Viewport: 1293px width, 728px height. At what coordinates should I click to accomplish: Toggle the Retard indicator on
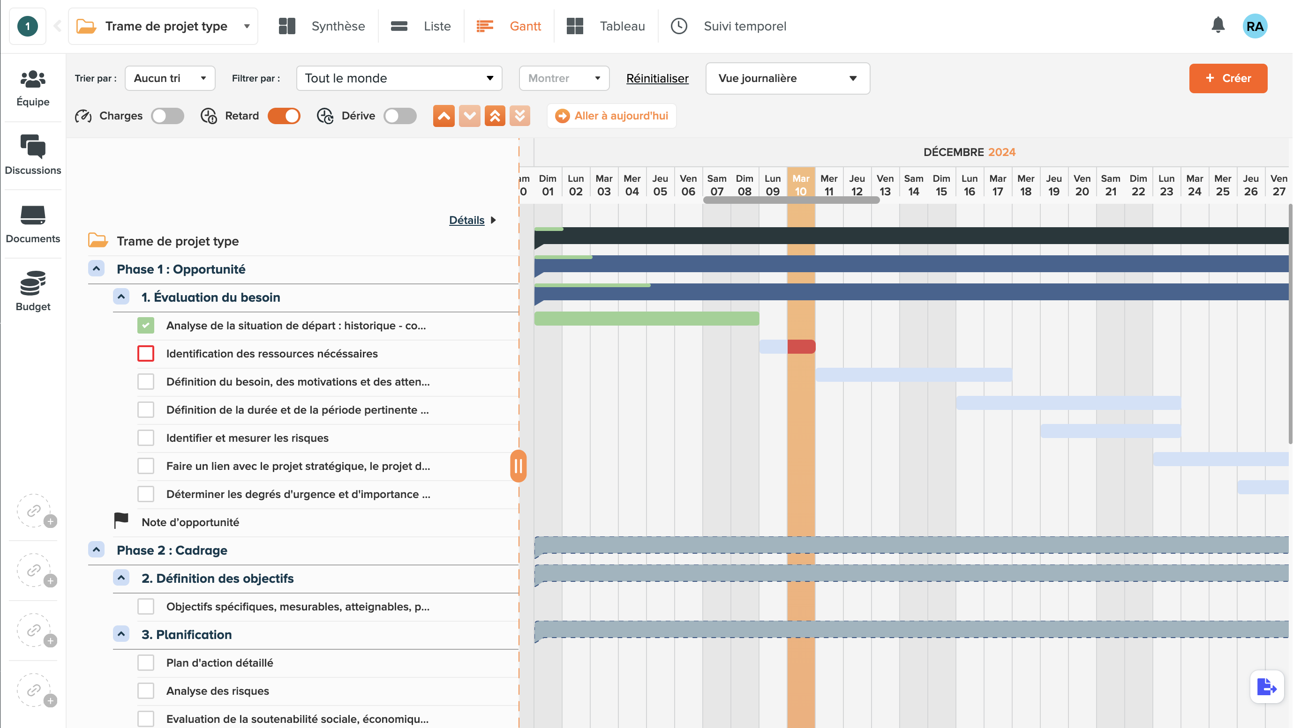coord(283,115)
